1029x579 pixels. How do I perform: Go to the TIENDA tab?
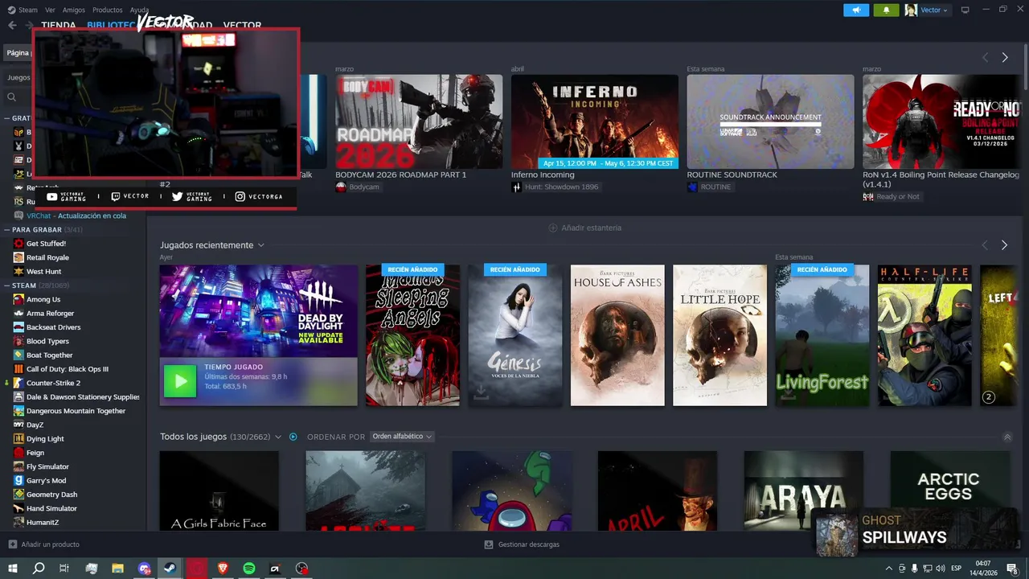59,25
